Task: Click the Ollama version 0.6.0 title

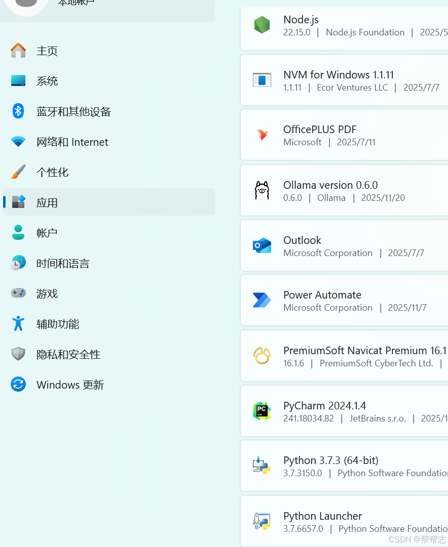Action: 330,185
